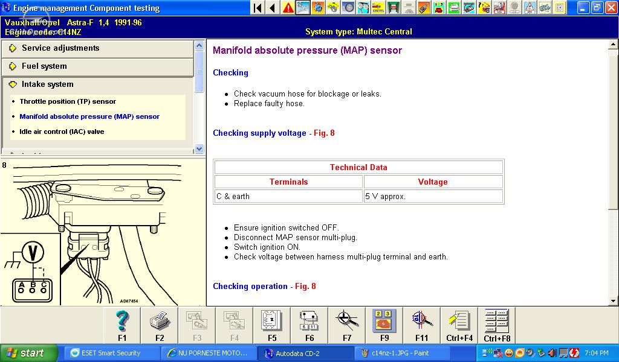Click the back arrow in the top toolbar
Viewport: 619px width, 362px height.
(x=272, y=7)
